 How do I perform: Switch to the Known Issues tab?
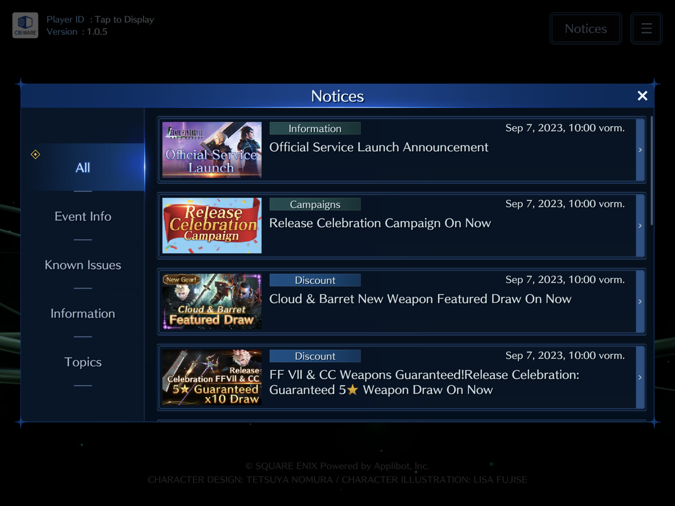coord(83,265)
